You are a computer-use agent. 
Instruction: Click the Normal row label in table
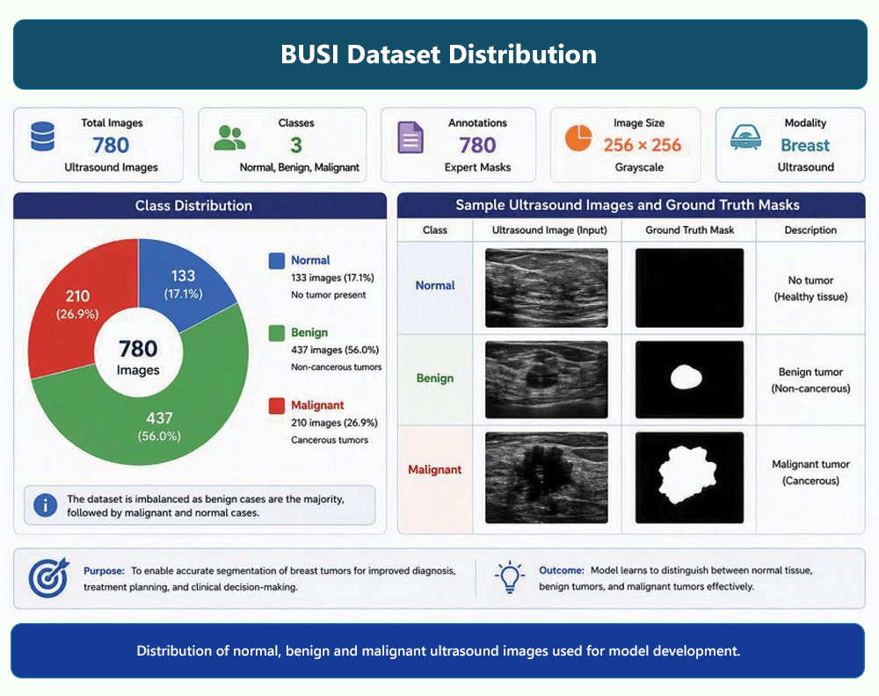pos(435,286)
